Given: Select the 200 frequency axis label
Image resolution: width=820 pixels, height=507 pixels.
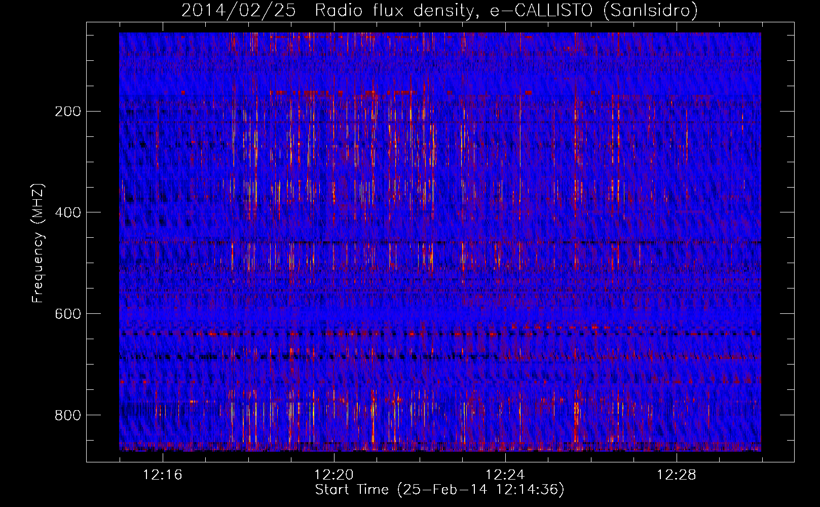Looking at the screenshot, I should pyautogui.click(x=68, y=112).
